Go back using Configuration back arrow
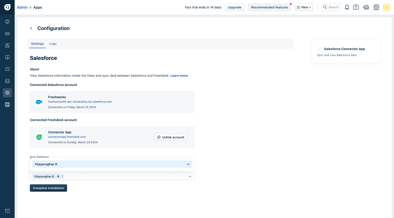The width and height of the screenshot is (394, 218). [31, 28]
